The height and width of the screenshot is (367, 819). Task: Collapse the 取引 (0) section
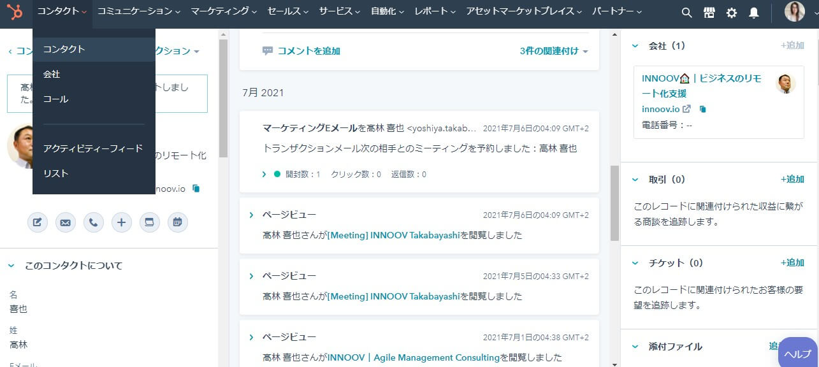point(635,180)
